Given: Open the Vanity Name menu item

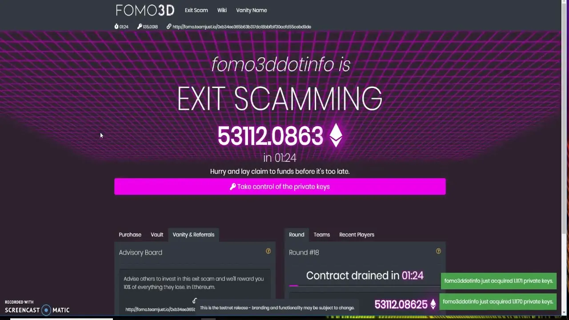Looking at the screenshot, I should point(252,10).
